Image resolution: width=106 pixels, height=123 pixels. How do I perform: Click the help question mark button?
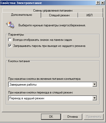pos(98,3)
